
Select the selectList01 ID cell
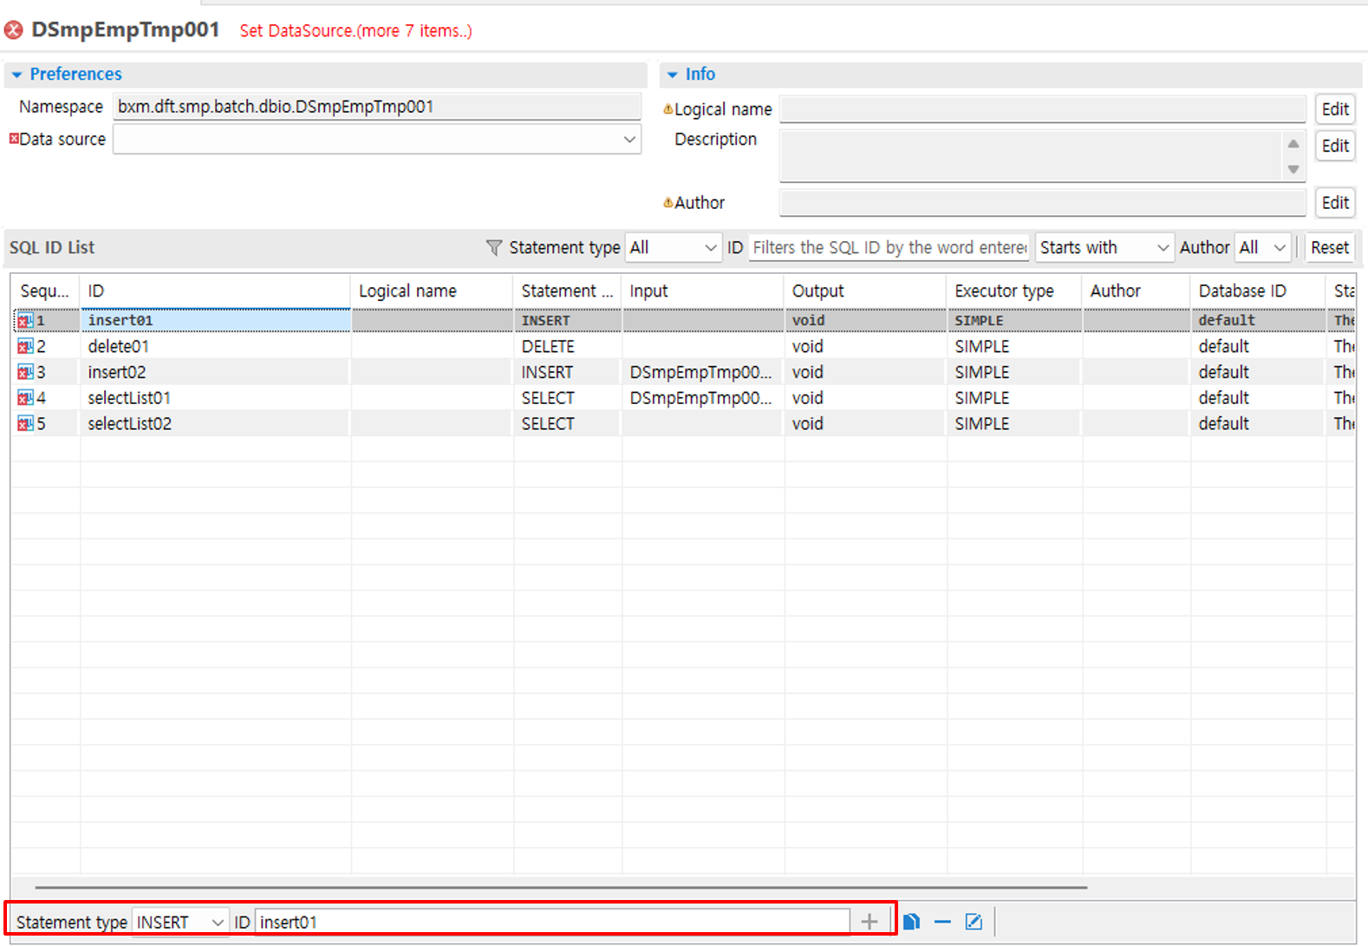(x=215, y=398)
